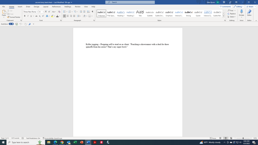The image size is (258, 145).
Task: Switch to the References tab
Action: (x=56, y=7)
